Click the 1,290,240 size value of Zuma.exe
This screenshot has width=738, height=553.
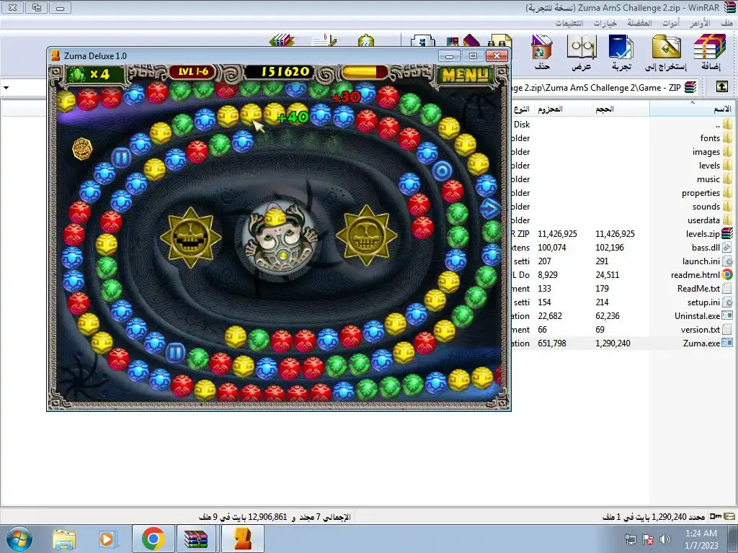(x=613, y=343)
